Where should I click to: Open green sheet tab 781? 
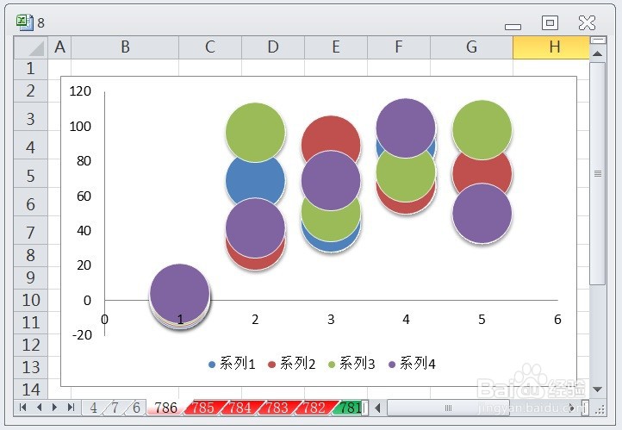(350, 408)
